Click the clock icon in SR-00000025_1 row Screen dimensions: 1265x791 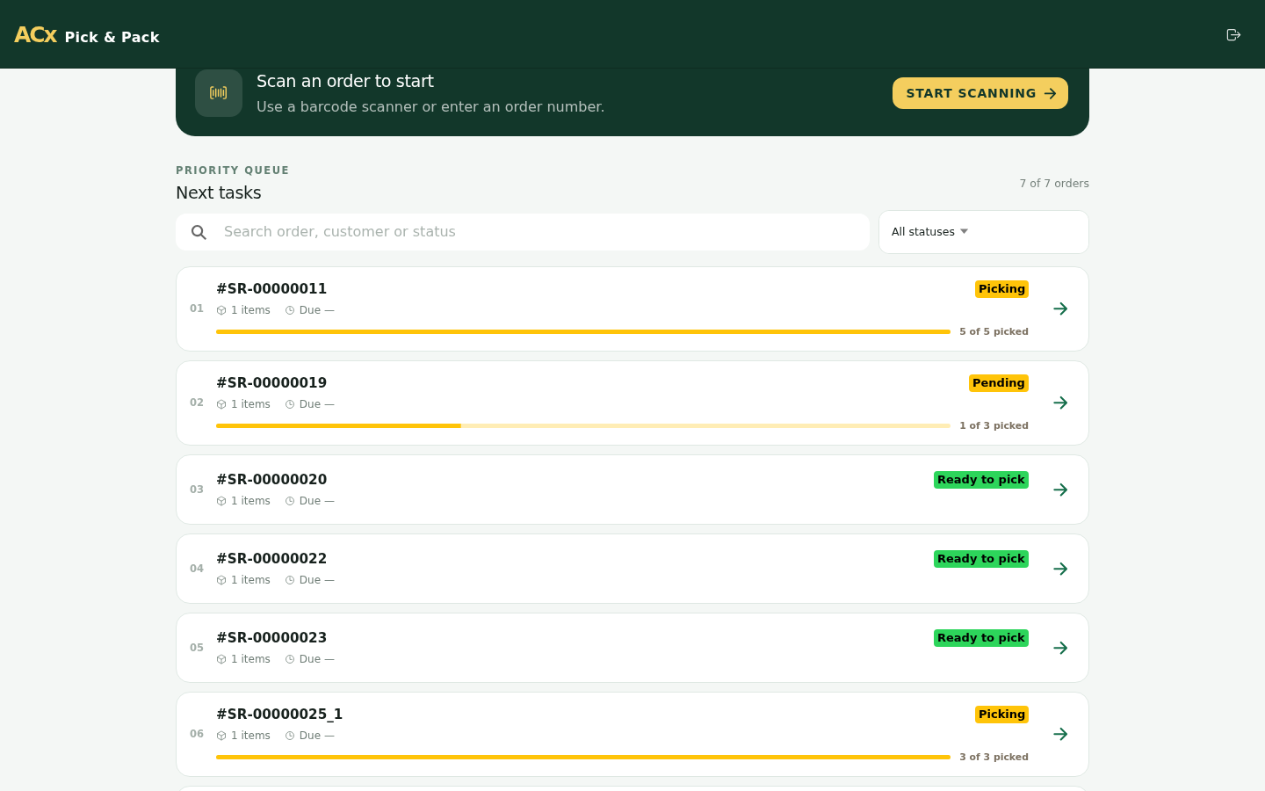click(290, 736)
